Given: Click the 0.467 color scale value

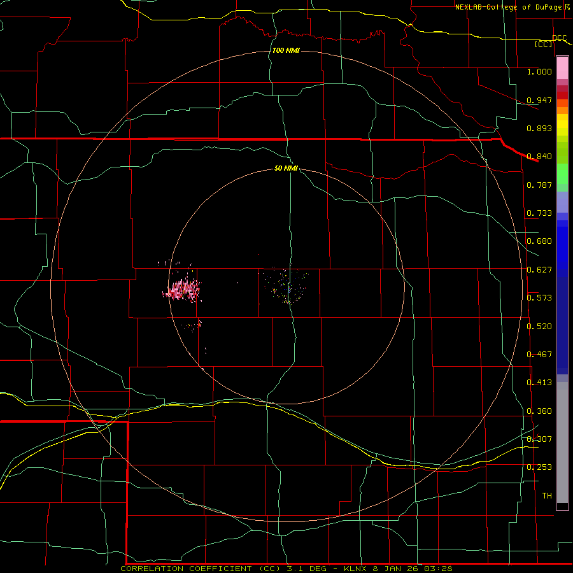Looking at the screenshot, I should [x=539, y=355].
